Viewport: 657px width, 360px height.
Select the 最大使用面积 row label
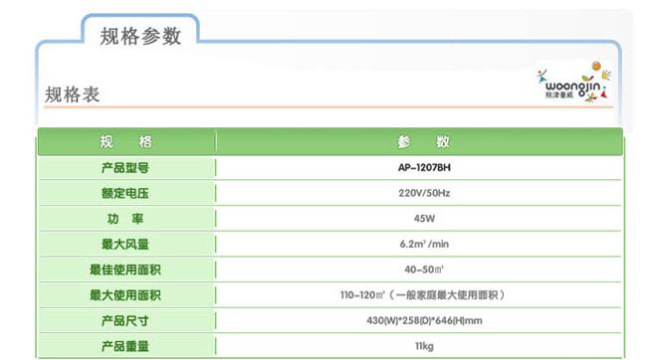pos(125,295)
